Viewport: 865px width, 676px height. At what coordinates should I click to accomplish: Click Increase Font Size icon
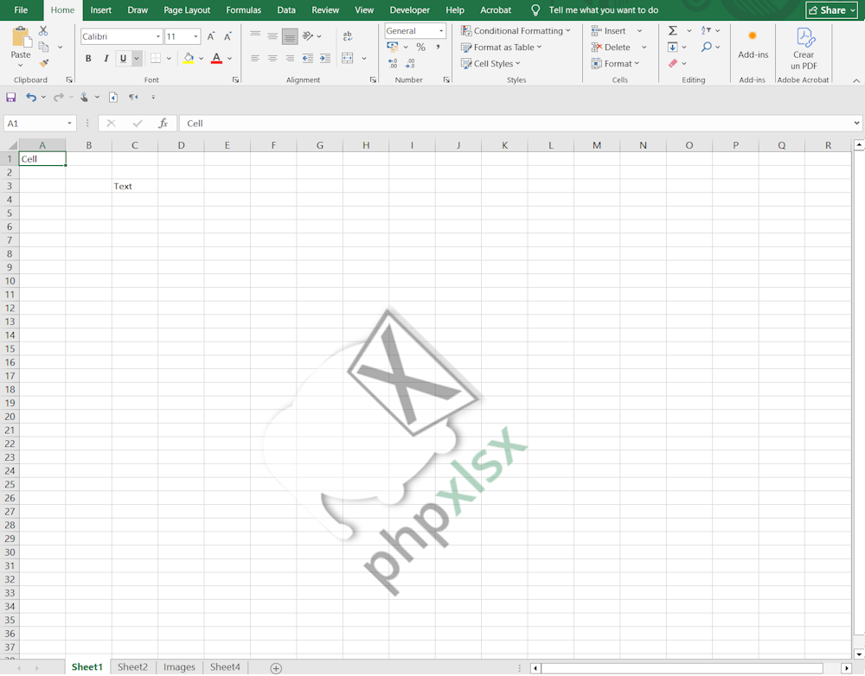(211, 36)
